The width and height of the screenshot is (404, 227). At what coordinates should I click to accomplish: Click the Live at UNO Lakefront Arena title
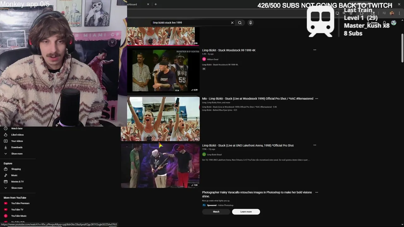(x=248, y=145)
